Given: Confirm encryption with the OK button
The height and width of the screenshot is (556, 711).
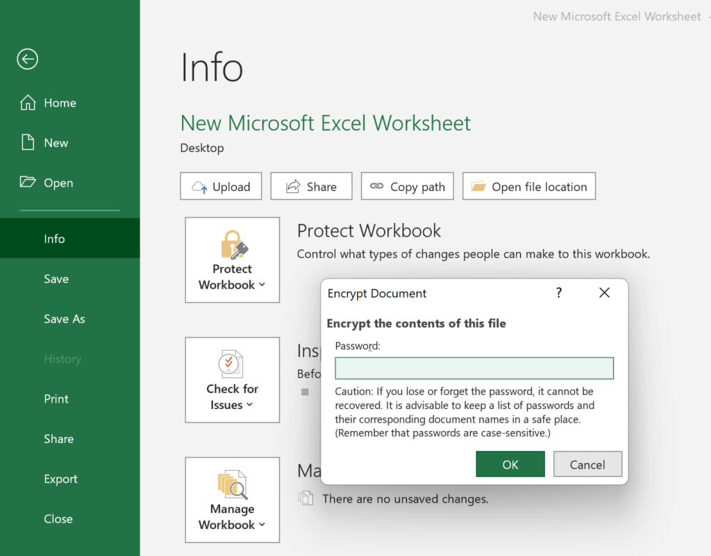Looking at the screenshot, I should [x=510, y=464].
